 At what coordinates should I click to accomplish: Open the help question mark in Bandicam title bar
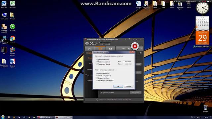[x=130, y=39]
